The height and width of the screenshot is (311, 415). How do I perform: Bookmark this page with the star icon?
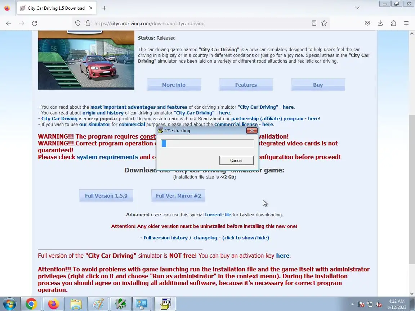(x=324, y=23)
